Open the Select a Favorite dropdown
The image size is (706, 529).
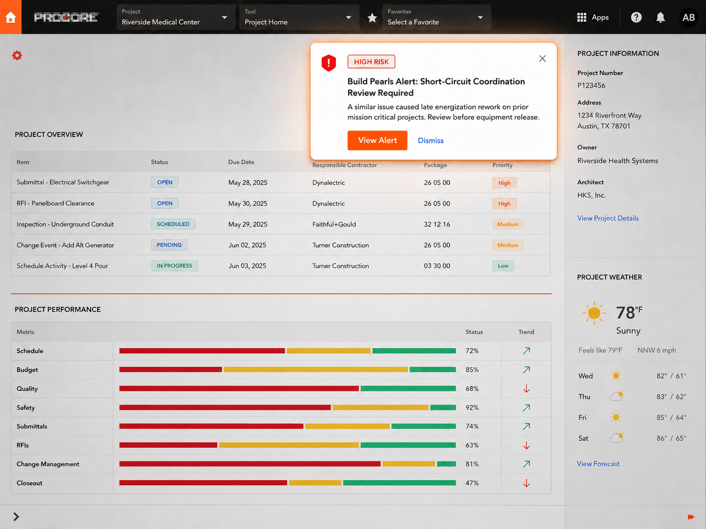click(x=436, y=17)
